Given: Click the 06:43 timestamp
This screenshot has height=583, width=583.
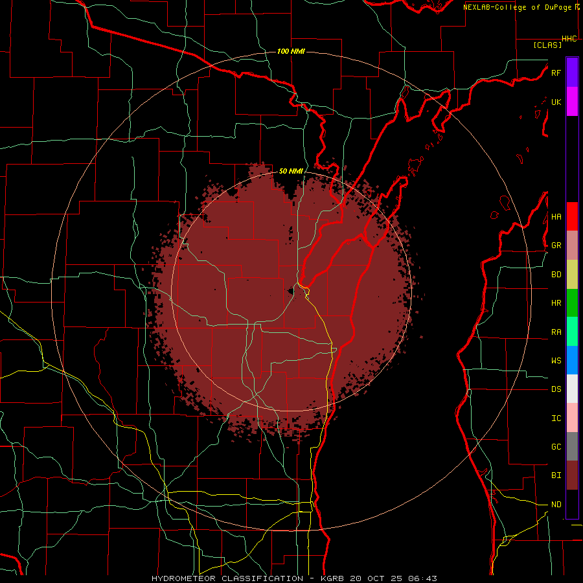Looking at the screenshot, I should [422, 578].
